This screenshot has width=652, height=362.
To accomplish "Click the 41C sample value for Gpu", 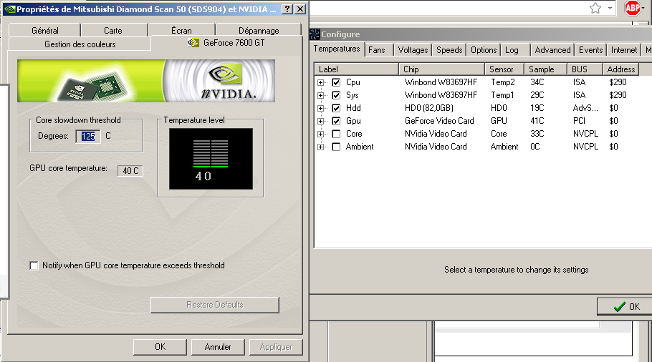I will 537,121.
